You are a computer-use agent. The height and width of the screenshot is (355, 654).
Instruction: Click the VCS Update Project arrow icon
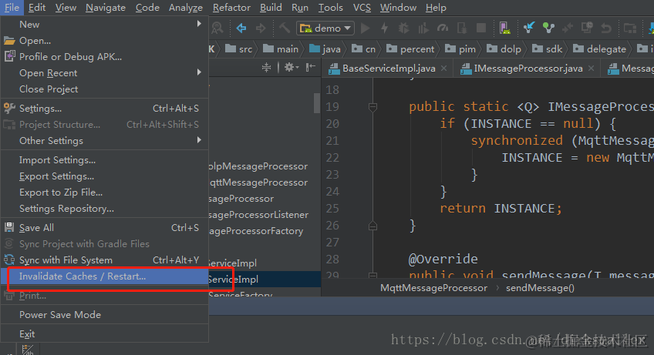coord(528,28)
